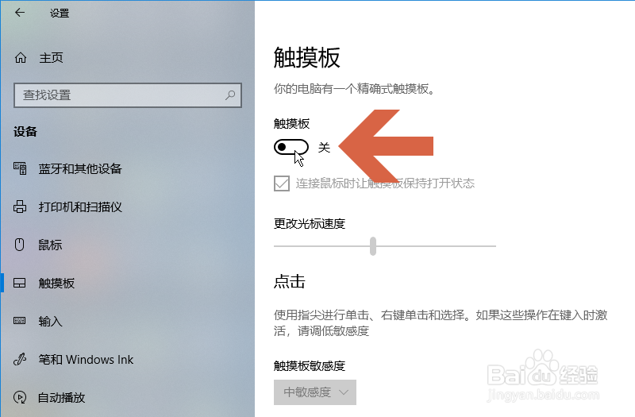Toggle the 触摸板 switch on
This screenshot has width=635, height=417.
[291, 147]
